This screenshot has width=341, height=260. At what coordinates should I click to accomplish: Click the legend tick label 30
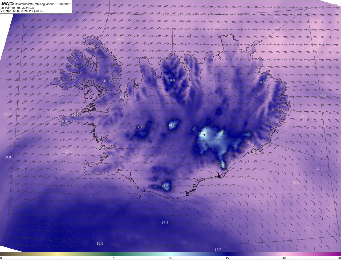284,258
